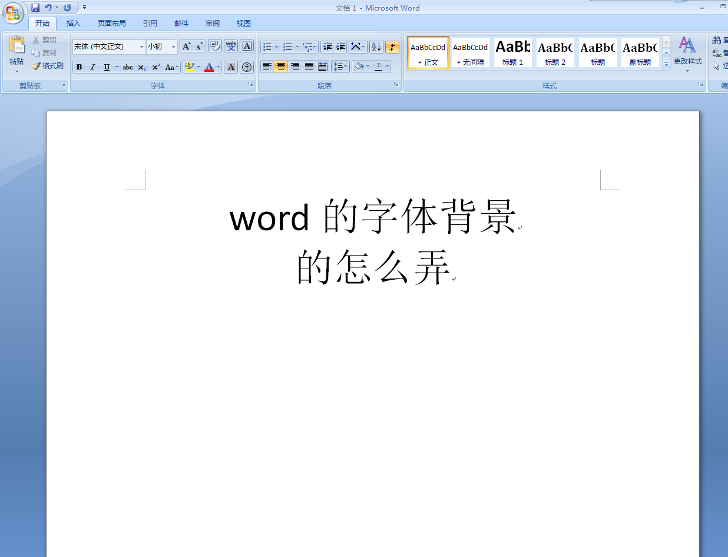Open the 小初 font size dropdown

pos(173,47)
